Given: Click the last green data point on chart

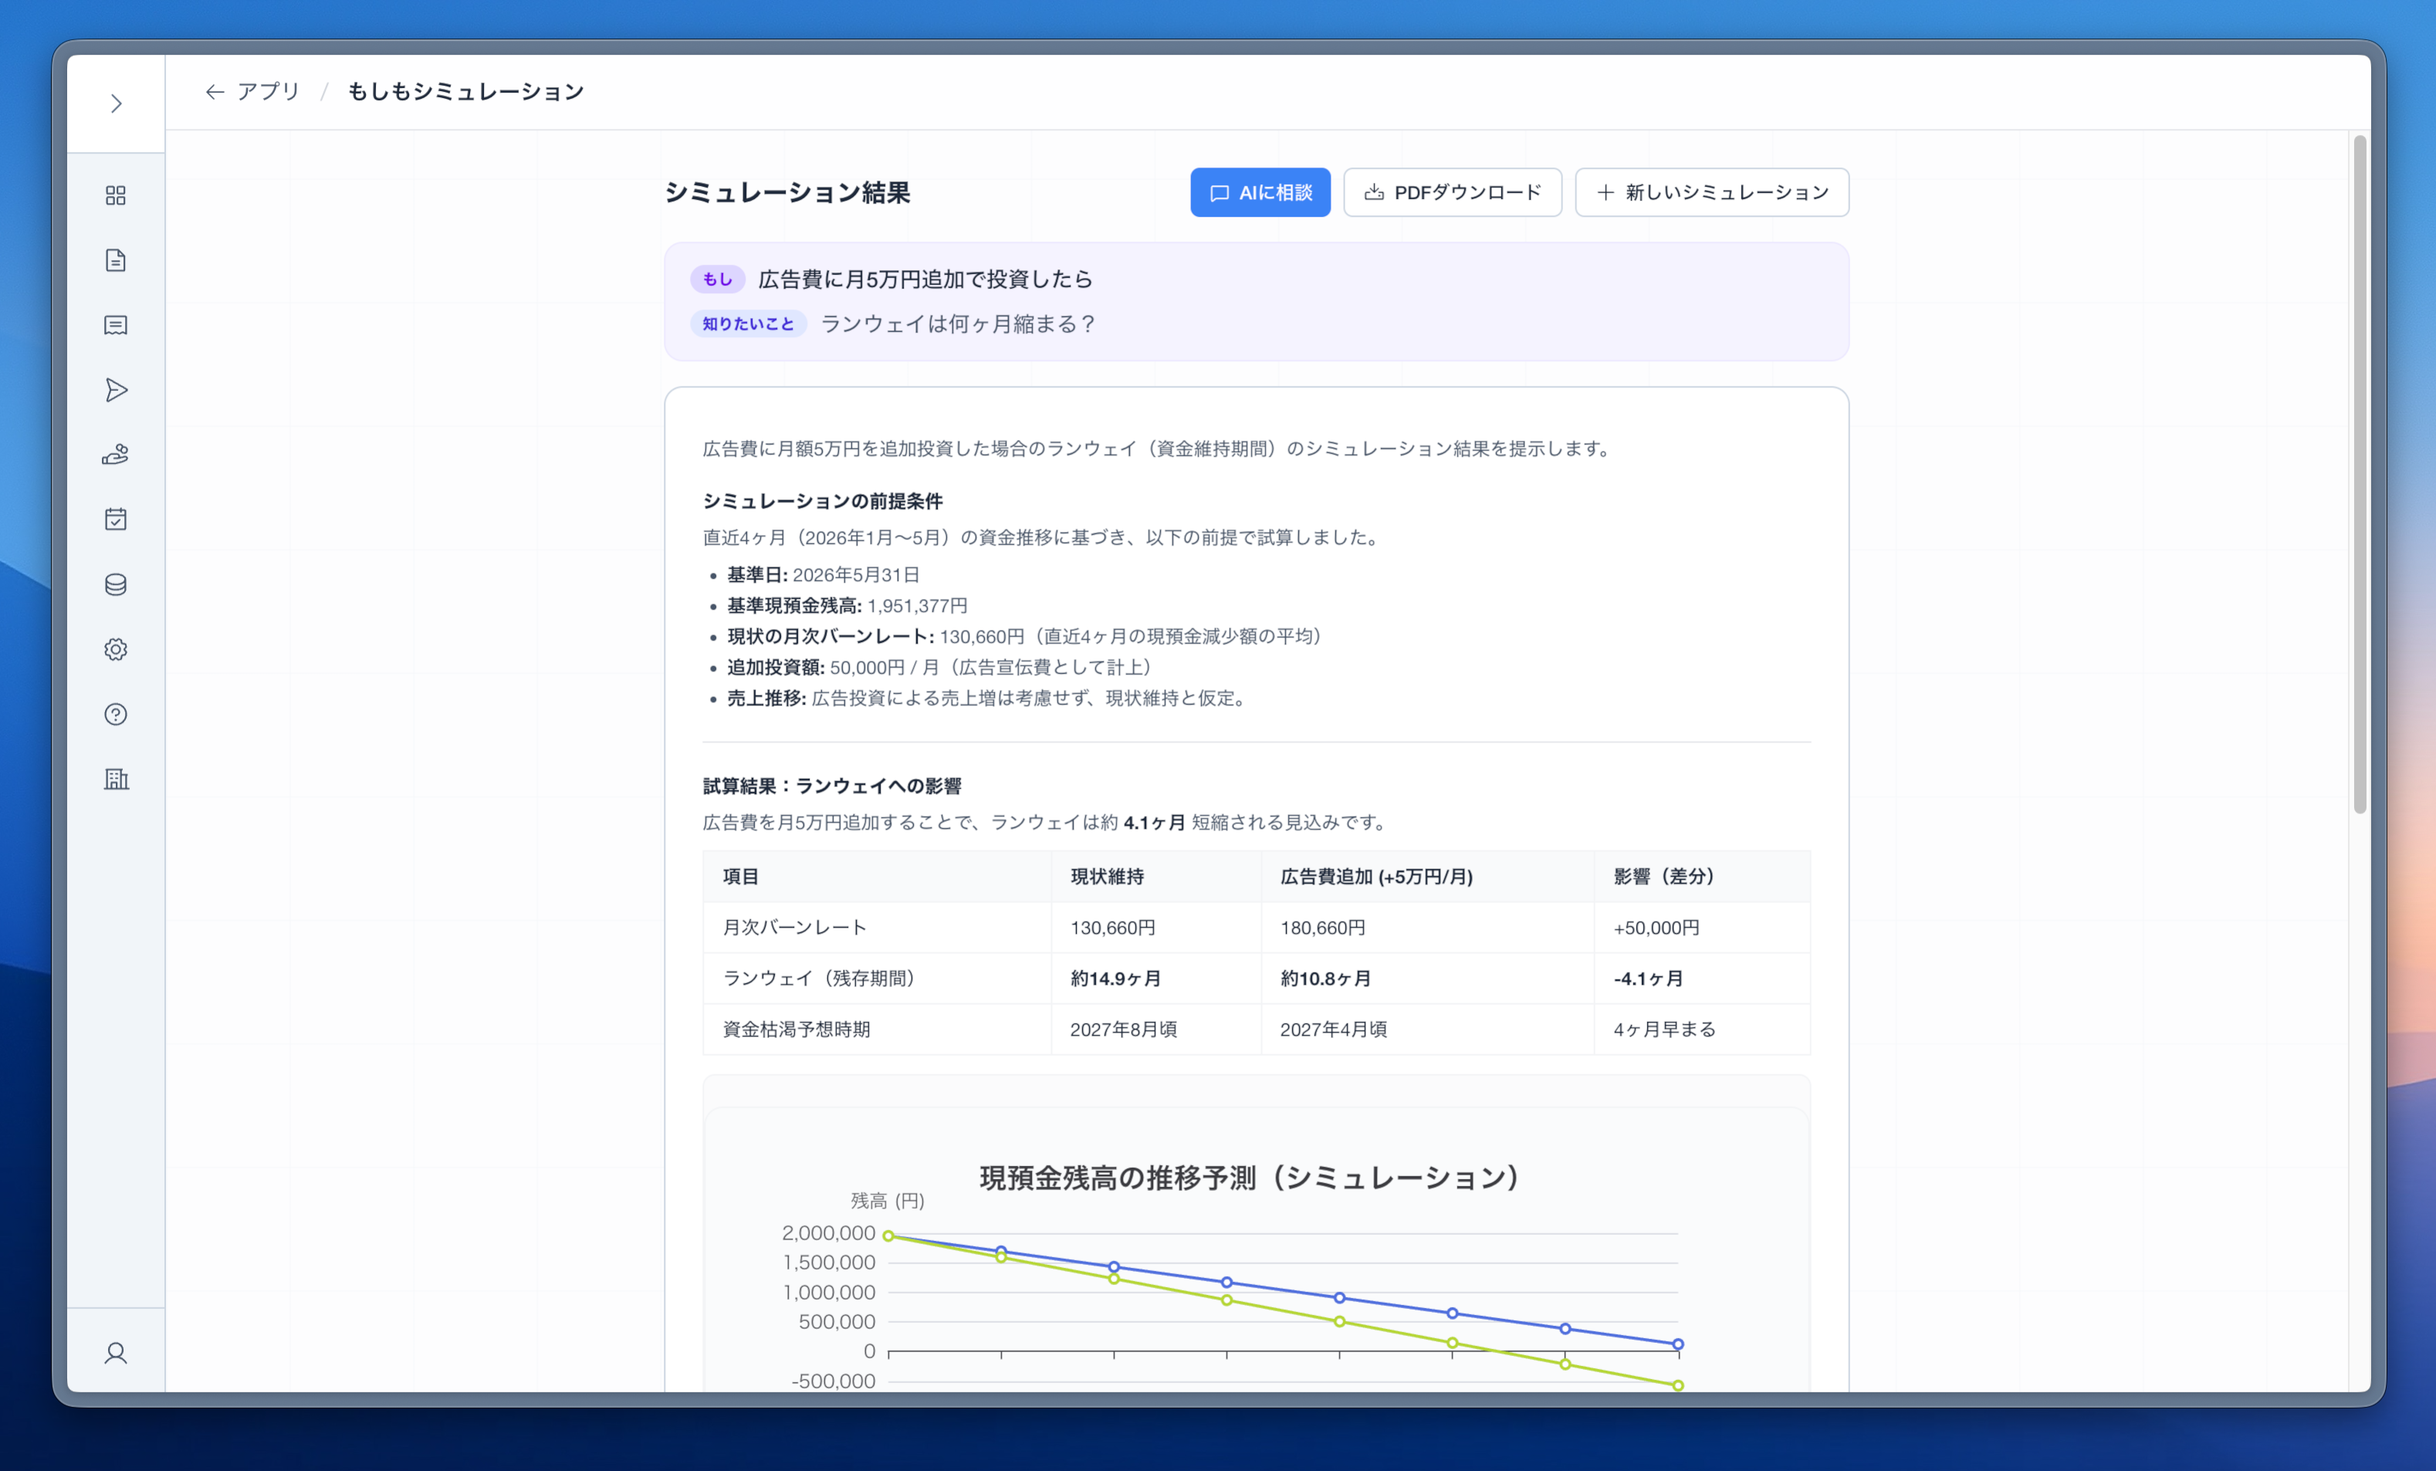Looking at the screenshot, I should coord(1678,1386).
